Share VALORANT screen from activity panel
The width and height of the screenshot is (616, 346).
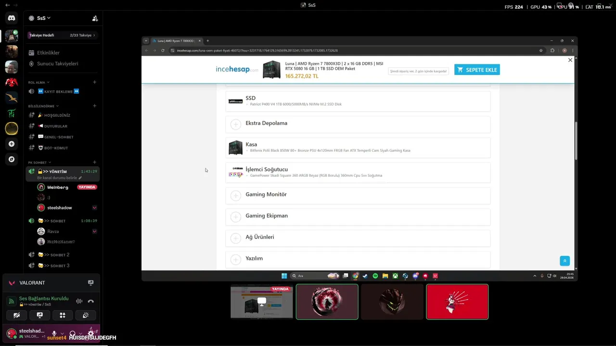(90, 283)
